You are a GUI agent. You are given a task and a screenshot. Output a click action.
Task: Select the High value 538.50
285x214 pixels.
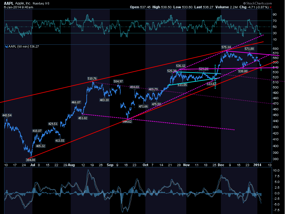[166, 7]
